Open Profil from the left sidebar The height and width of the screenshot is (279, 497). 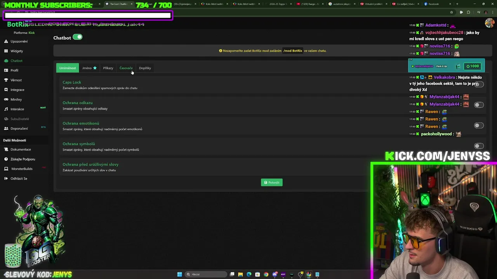tap(12, 71)
